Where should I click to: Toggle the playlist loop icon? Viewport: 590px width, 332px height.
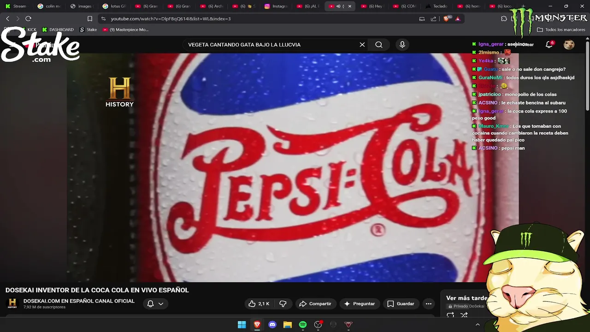[x=450, y=315]
